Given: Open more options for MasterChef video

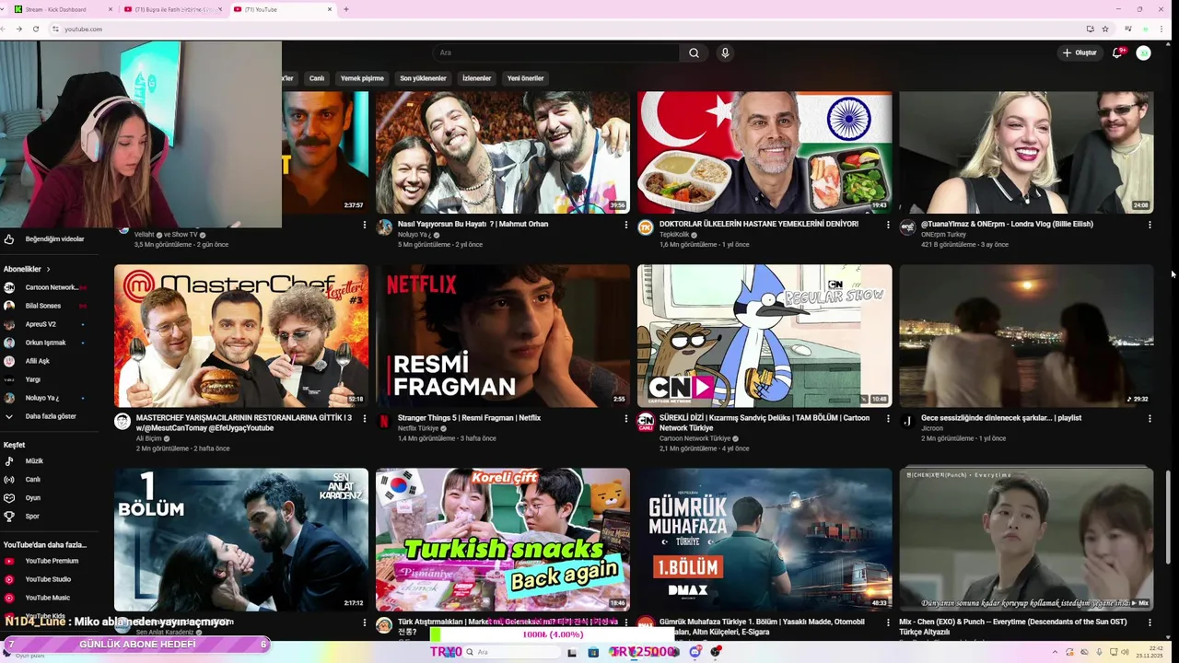Looking at the screenshot, I should tap(365, 419).
